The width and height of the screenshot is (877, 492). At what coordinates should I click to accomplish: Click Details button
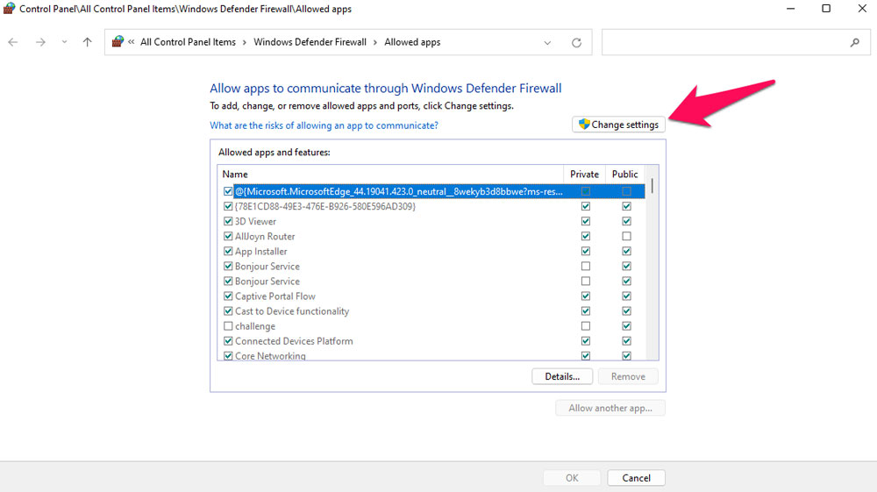[x=562, y=376]
